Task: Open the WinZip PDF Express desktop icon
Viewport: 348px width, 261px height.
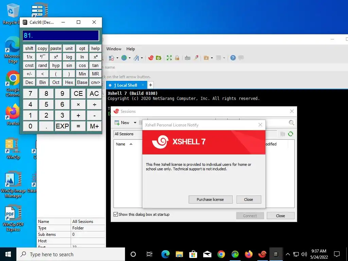Action: tap(13, 218)
